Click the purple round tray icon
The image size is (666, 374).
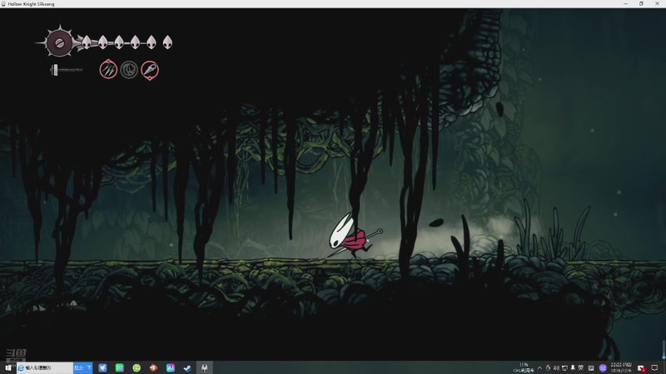(x=603, y=368)
